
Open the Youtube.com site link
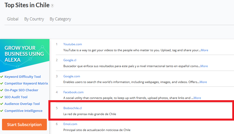coord(72,44)
